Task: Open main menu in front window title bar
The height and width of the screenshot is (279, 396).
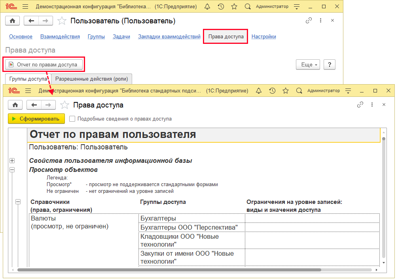Action: 28,90
